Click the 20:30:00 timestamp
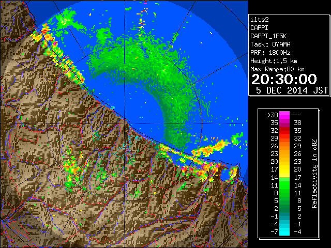 [x=284, y=79]
